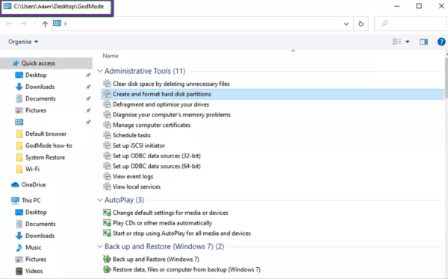This screenshot has width=448, height=279.
Task: Open recent locations dropdown arrow
Action: pos(35,24)
